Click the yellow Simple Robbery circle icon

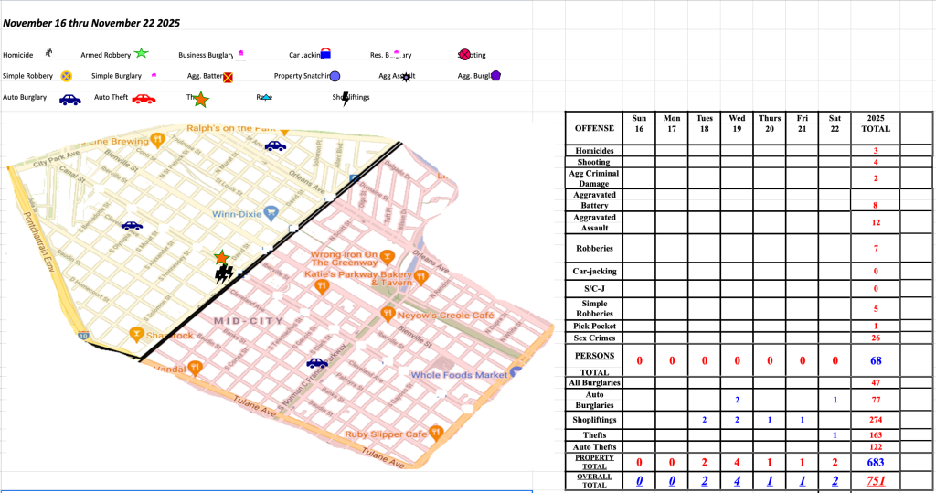click(67, 77)
